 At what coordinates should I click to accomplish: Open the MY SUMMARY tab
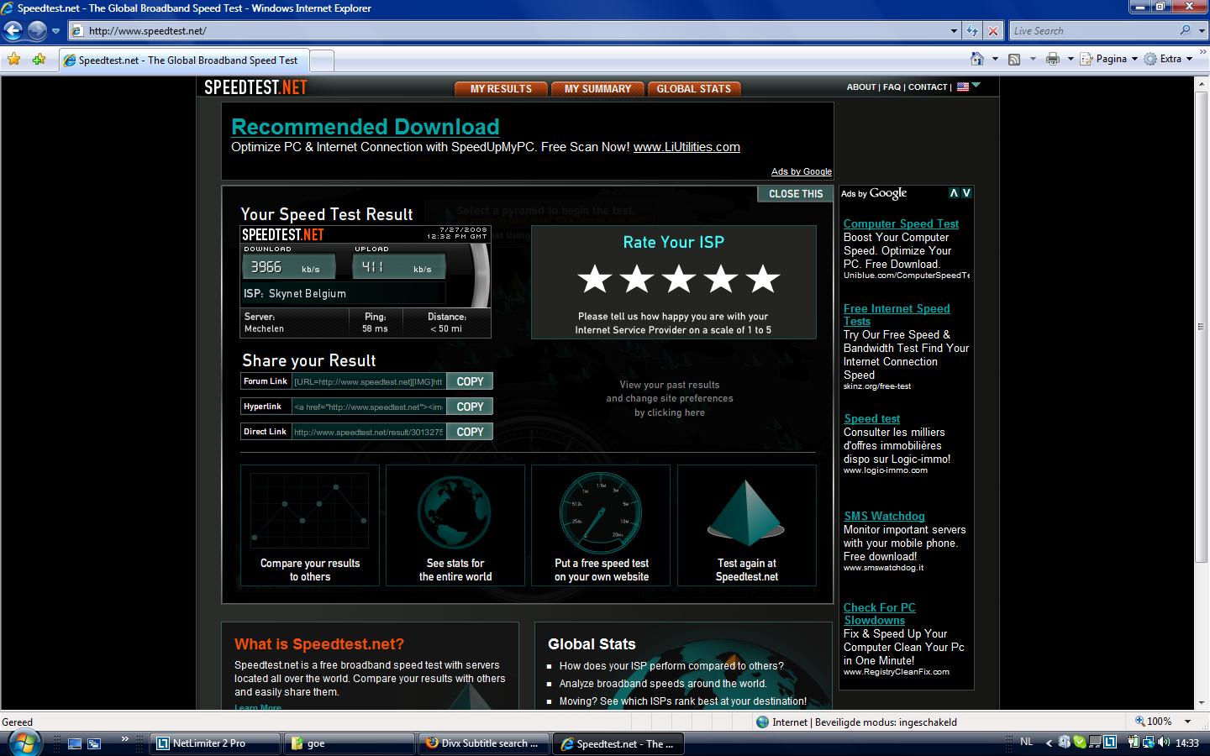[x=597, y=88]
